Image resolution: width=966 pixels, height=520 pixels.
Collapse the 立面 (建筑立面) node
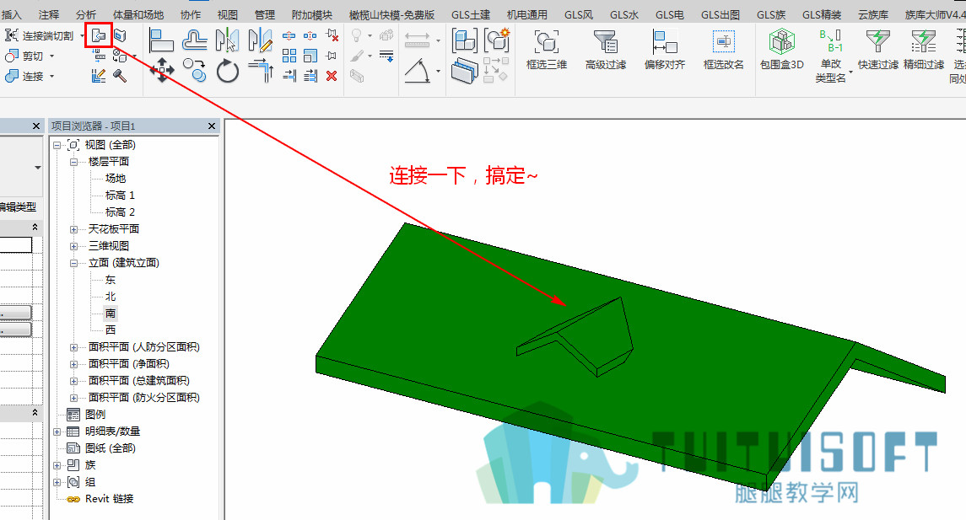click(74, 263)
